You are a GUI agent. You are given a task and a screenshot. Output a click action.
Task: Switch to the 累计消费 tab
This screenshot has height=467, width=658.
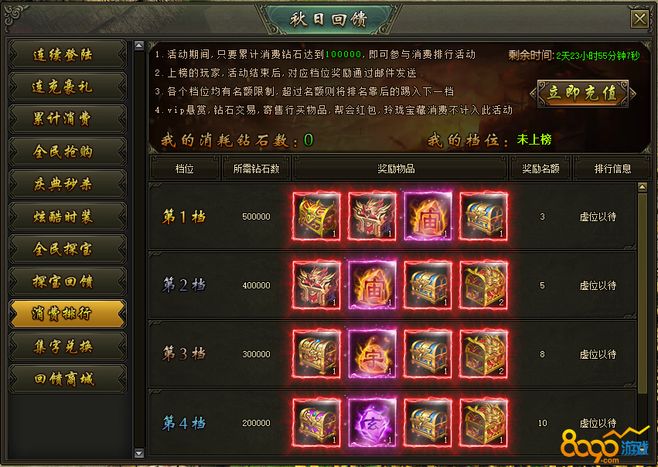pyautogui.click(x=67, y=119)
